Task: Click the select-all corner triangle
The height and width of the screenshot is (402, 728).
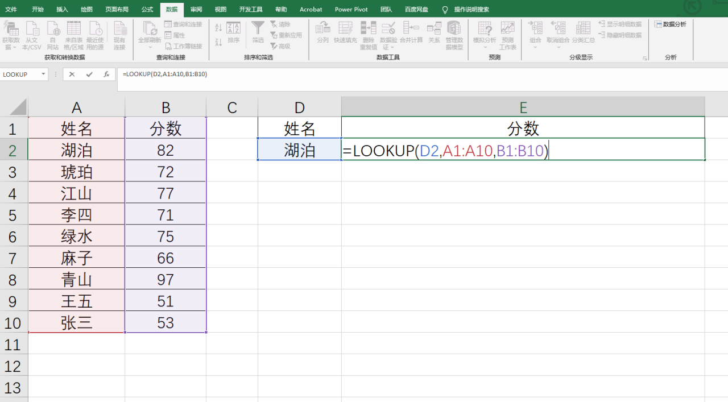Action: [18, 107]
